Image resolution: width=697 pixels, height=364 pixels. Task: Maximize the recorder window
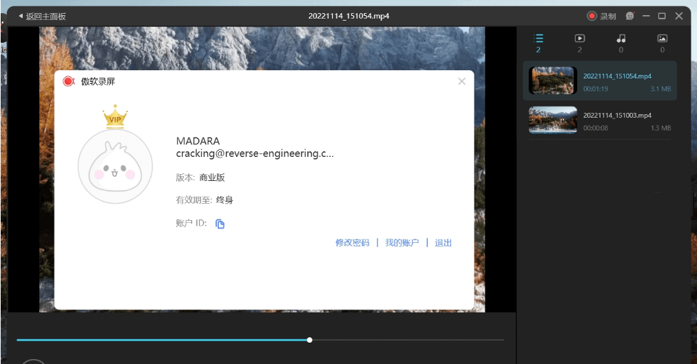[662, 16]
